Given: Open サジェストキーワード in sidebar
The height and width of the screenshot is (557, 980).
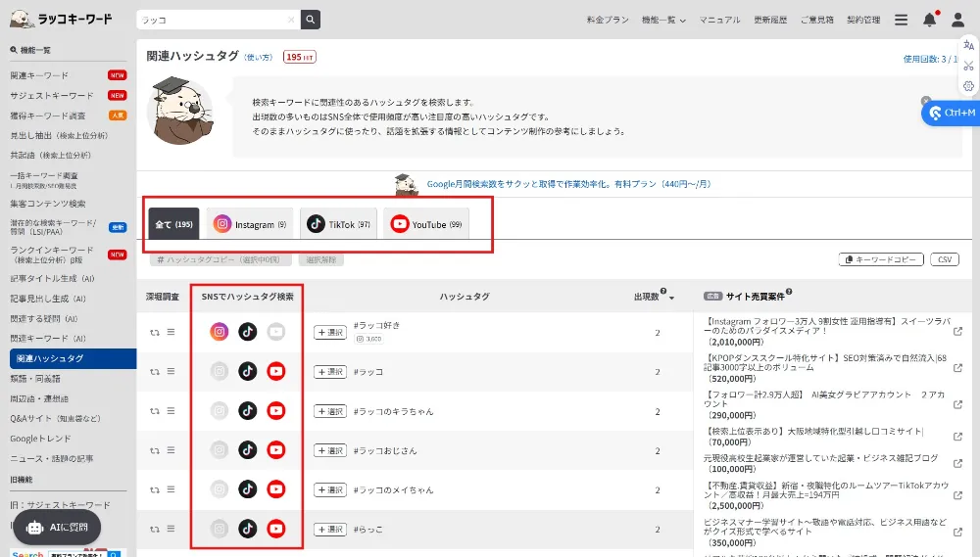Looking at the screenshot, I should pos(52,96).
